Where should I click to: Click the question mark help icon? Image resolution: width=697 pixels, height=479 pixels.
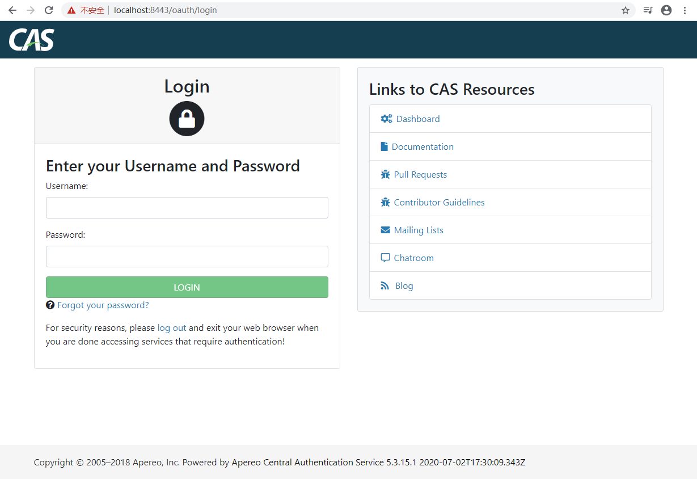(x=50, y=305)
